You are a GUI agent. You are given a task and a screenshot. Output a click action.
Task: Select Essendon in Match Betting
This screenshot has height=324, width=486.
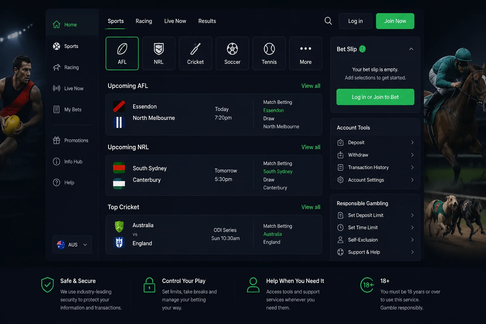(273, 110)
